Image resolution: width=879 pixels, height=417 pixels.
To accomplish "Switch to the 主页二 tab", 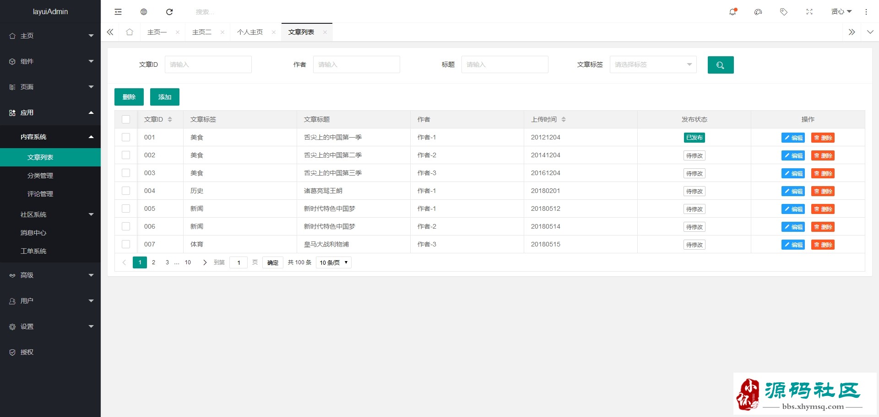I will (202, 32).
